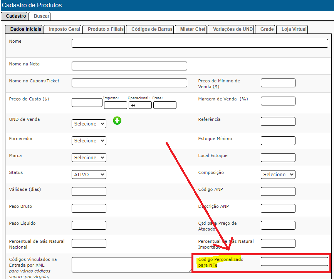Open the Mister Chef tab
This screenshot has width=334, height=279.
(x=193, y=29)
